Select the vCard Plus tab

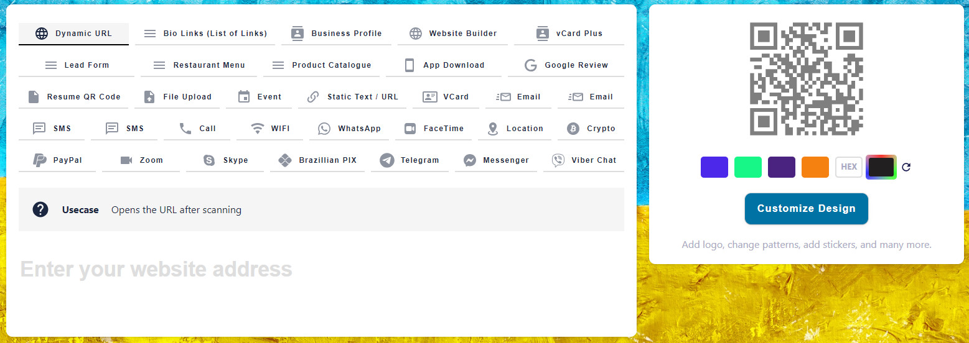coord(569,34)
